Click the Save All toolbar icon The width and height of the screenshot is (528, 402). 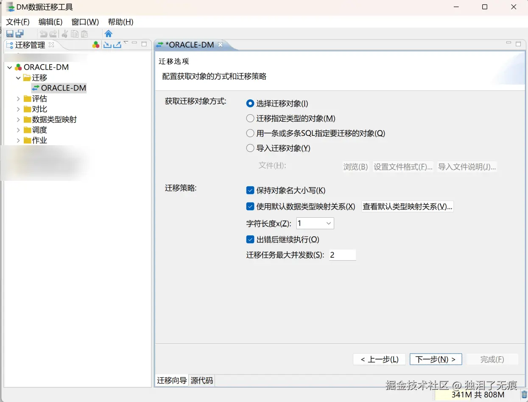(x=20, y=34)
